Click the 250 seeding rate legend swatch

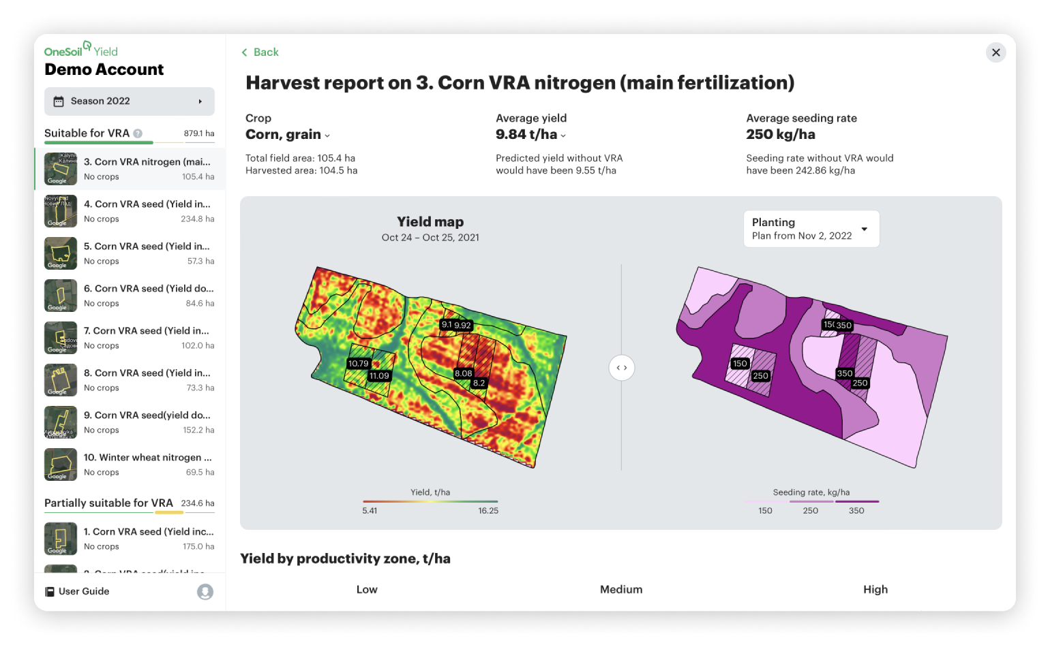click(x=811, y=502)
